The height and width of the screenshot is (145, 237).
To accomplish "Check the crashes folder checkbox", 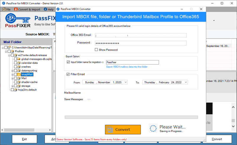I will (15, 67).
